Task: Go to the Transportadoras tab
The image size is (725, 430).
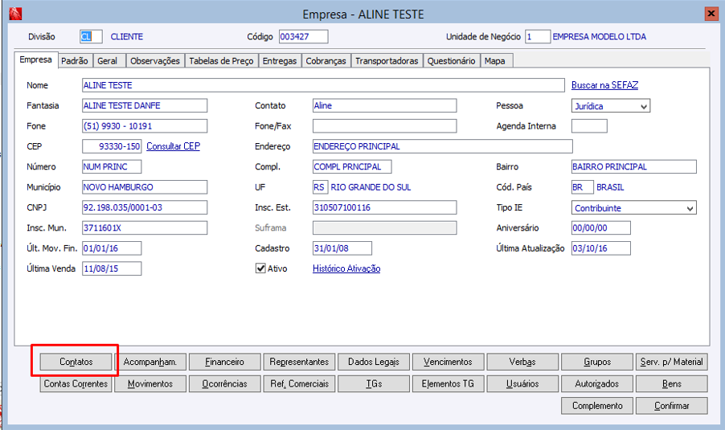Action: [x=387, y=61]
